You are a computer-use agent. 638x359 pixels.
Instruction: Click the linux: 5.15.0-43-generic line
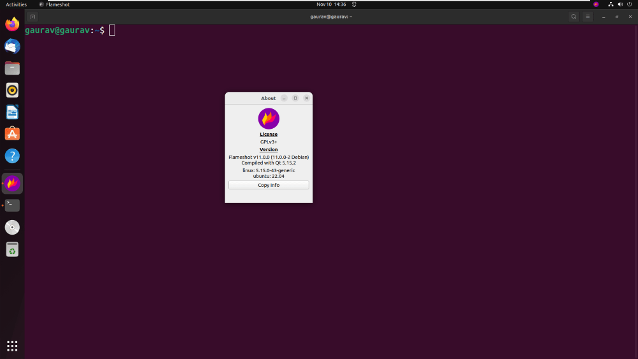pos(269,170)
